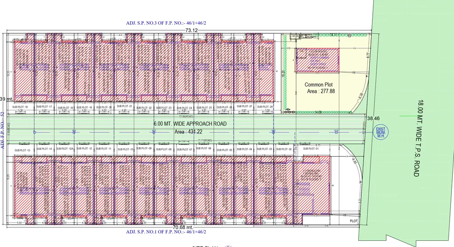Click the SUB PLOT -28 label
This screenshot has height=247, width=454.
[265, 106]
